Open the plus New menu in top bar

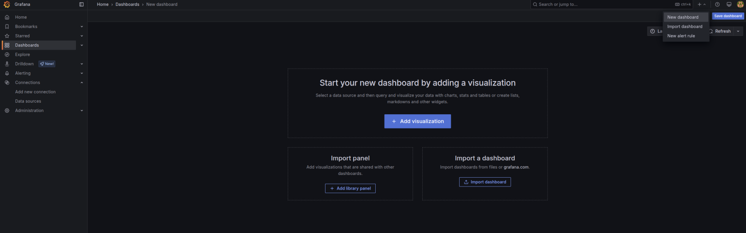pos(702,4)
